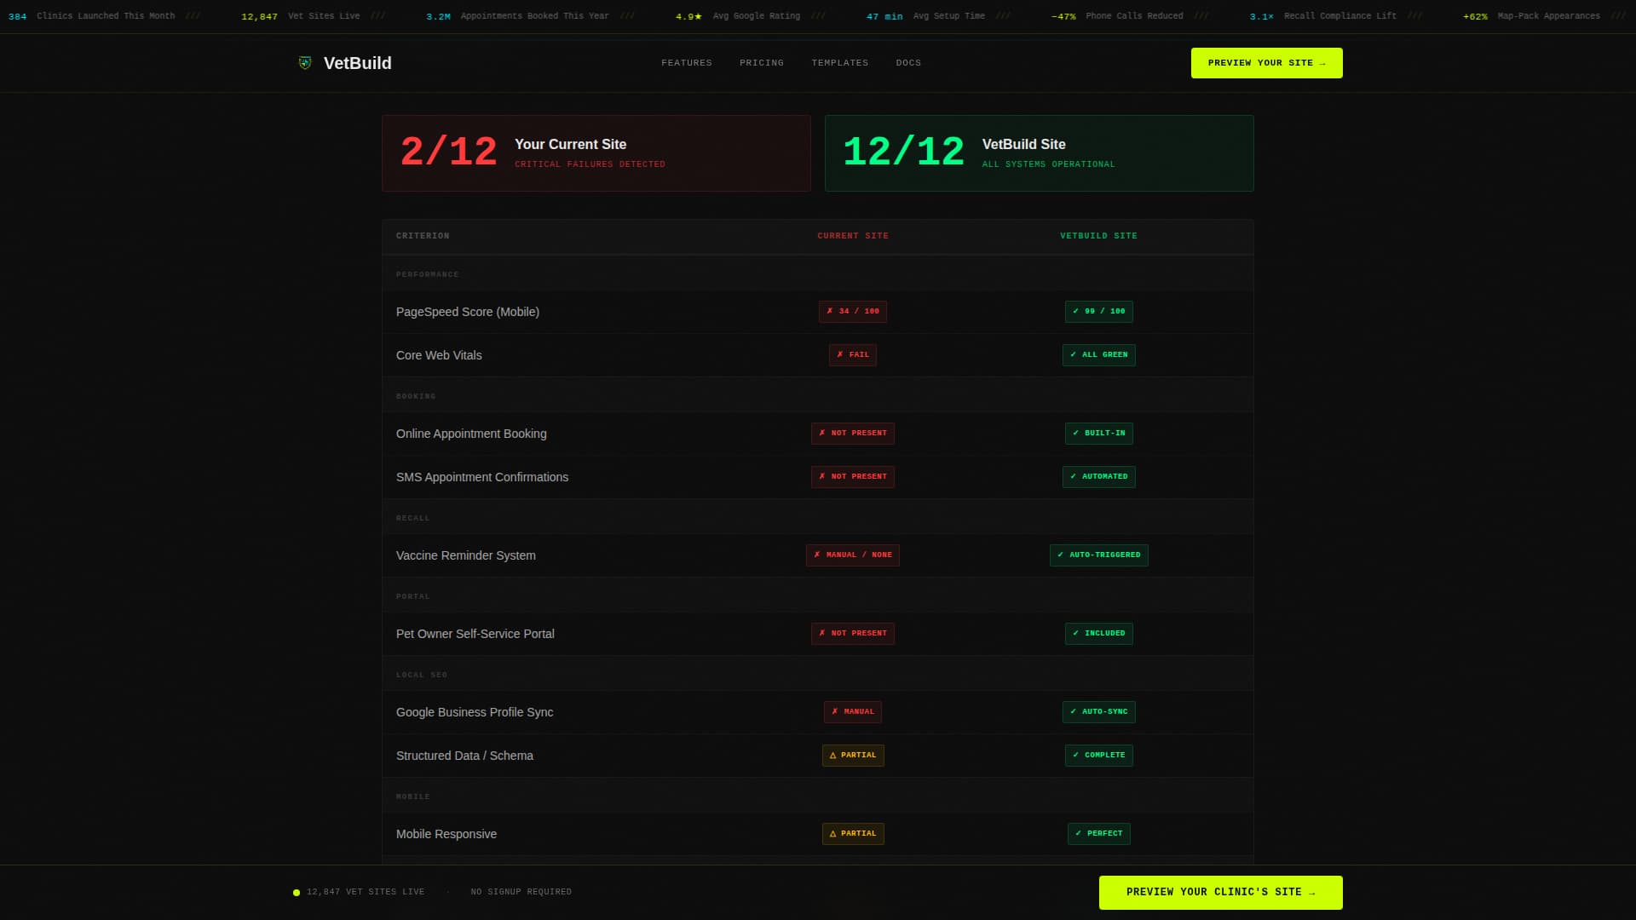
Task: Open the Templates nav link
Action: point(840,63)
